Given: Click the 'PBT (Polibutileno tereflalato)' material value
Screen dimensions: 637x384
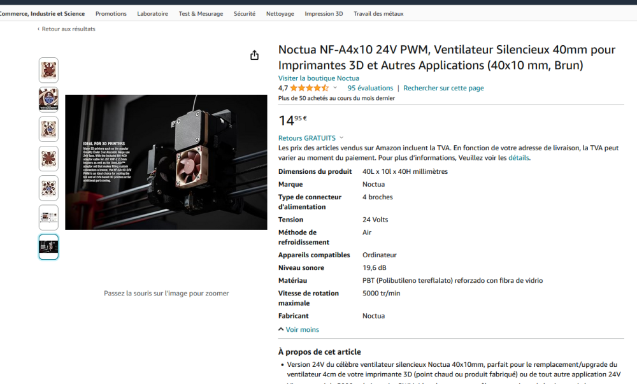Looking at the screenshot, I should [x=452, y=280].
